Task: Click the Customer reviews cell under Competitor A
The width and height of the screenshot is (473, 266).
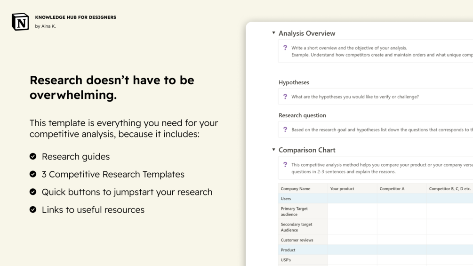Action: (x=401, y=240)
